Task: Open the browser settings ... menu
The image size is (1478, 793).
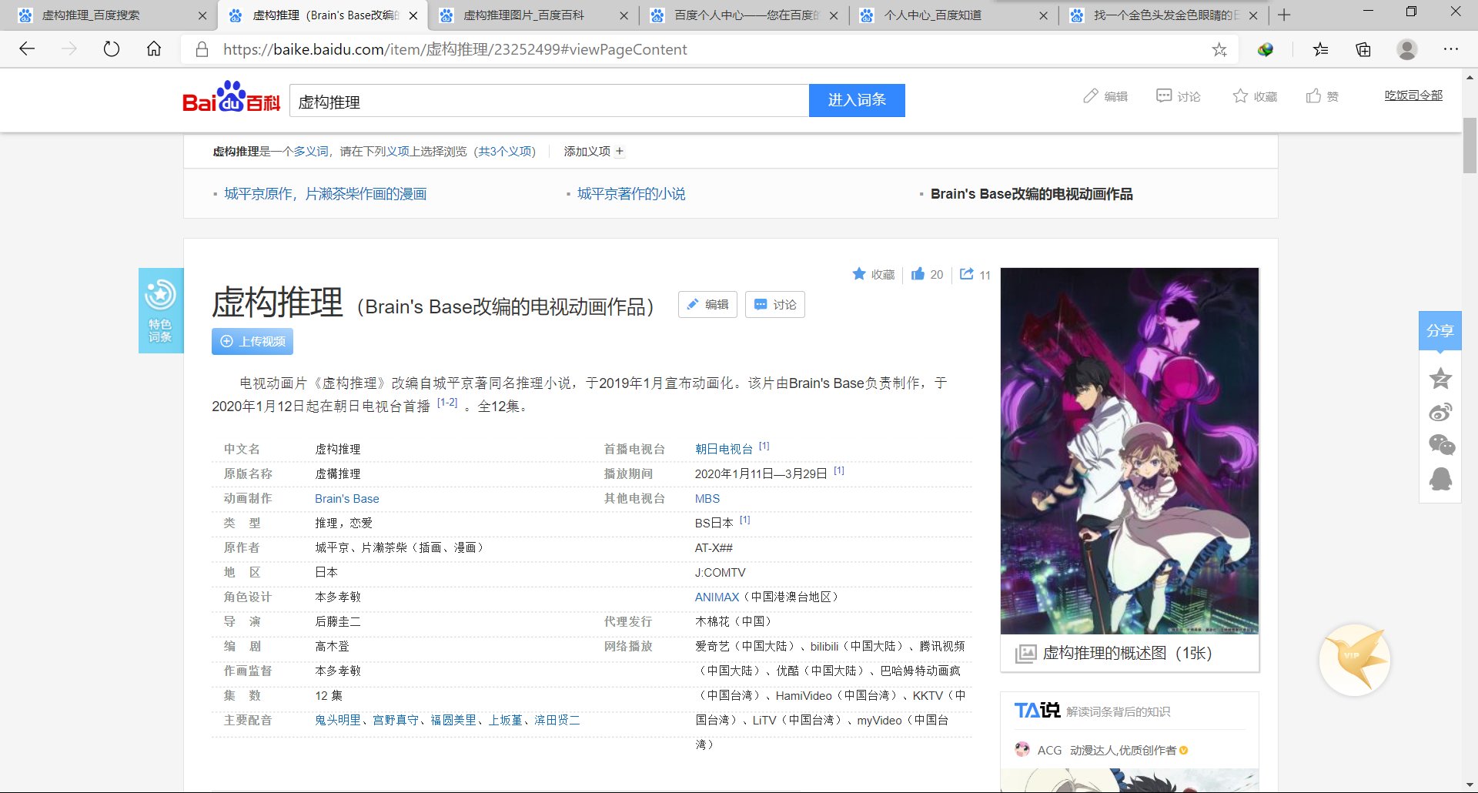Action: click(1450, 49)
